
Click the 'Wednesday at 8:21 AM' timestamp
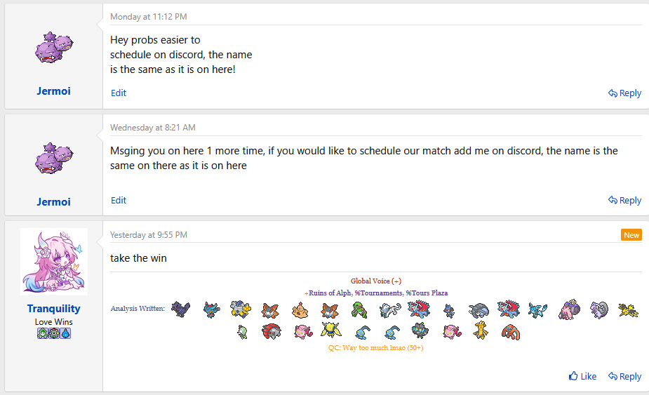click(x=153, y=128)
